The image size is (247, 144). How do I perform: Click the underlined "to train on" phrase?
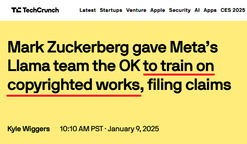(x=179, y=67)
